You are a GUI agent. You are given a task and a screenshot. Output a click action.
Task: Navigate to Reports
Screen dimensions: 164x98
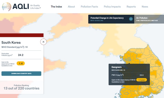tap(131, 6)
